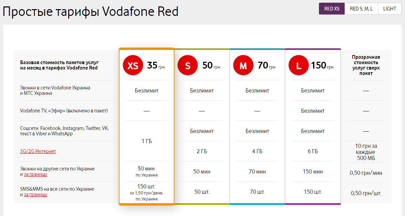Click the red M tariff circle icon
Image resolution: width=405 pixels, height=216 pixels.
[x=243, y=65]
